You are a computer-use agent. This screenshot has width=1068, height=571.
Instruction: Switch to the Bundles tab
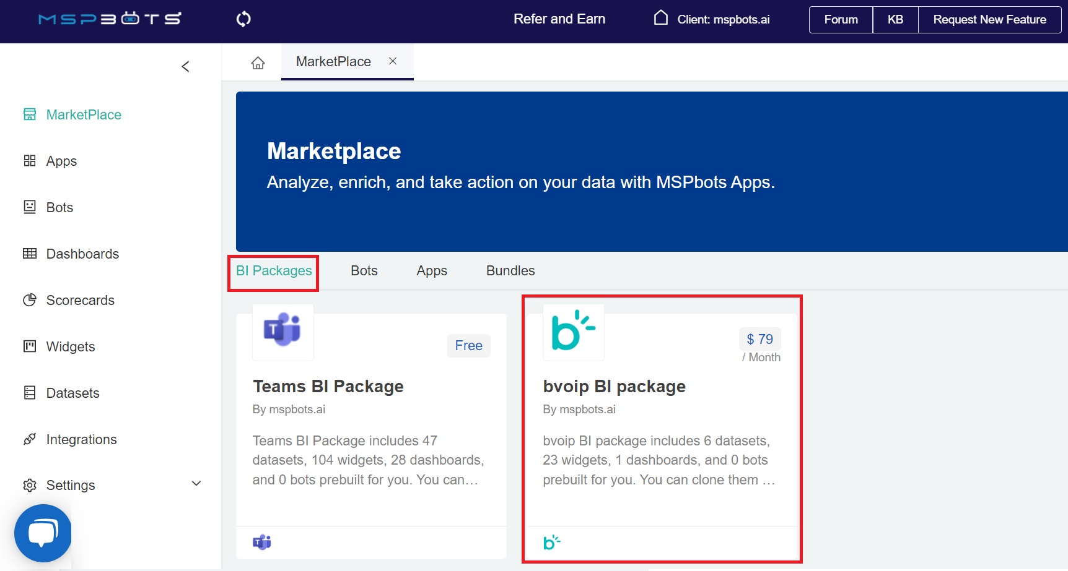[x=509, y=270]
